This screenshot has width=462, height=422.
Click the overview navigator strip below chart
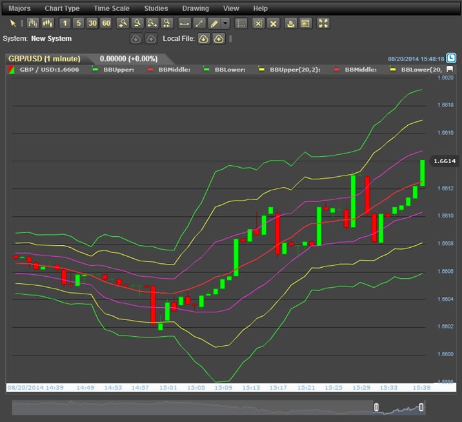[218, 407]
